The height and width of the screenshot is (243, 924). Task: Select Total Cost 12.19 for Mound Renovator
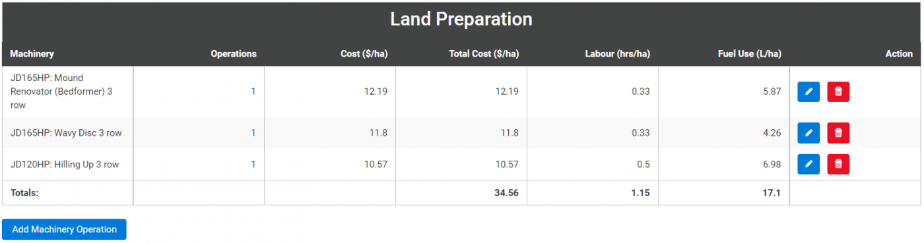tap(507, 92)
